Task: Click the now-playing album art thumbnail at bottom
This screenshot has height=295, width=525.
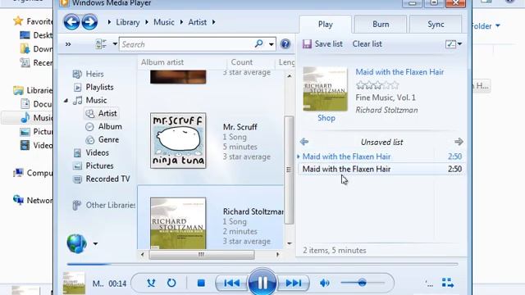Action: coord(74,283)
